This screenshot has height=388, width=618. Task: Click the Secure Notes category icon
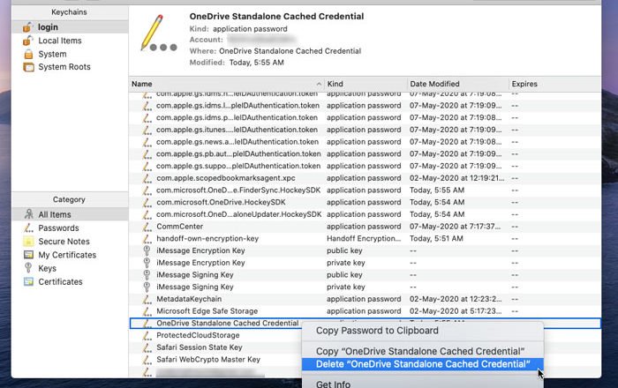[28, 242]
